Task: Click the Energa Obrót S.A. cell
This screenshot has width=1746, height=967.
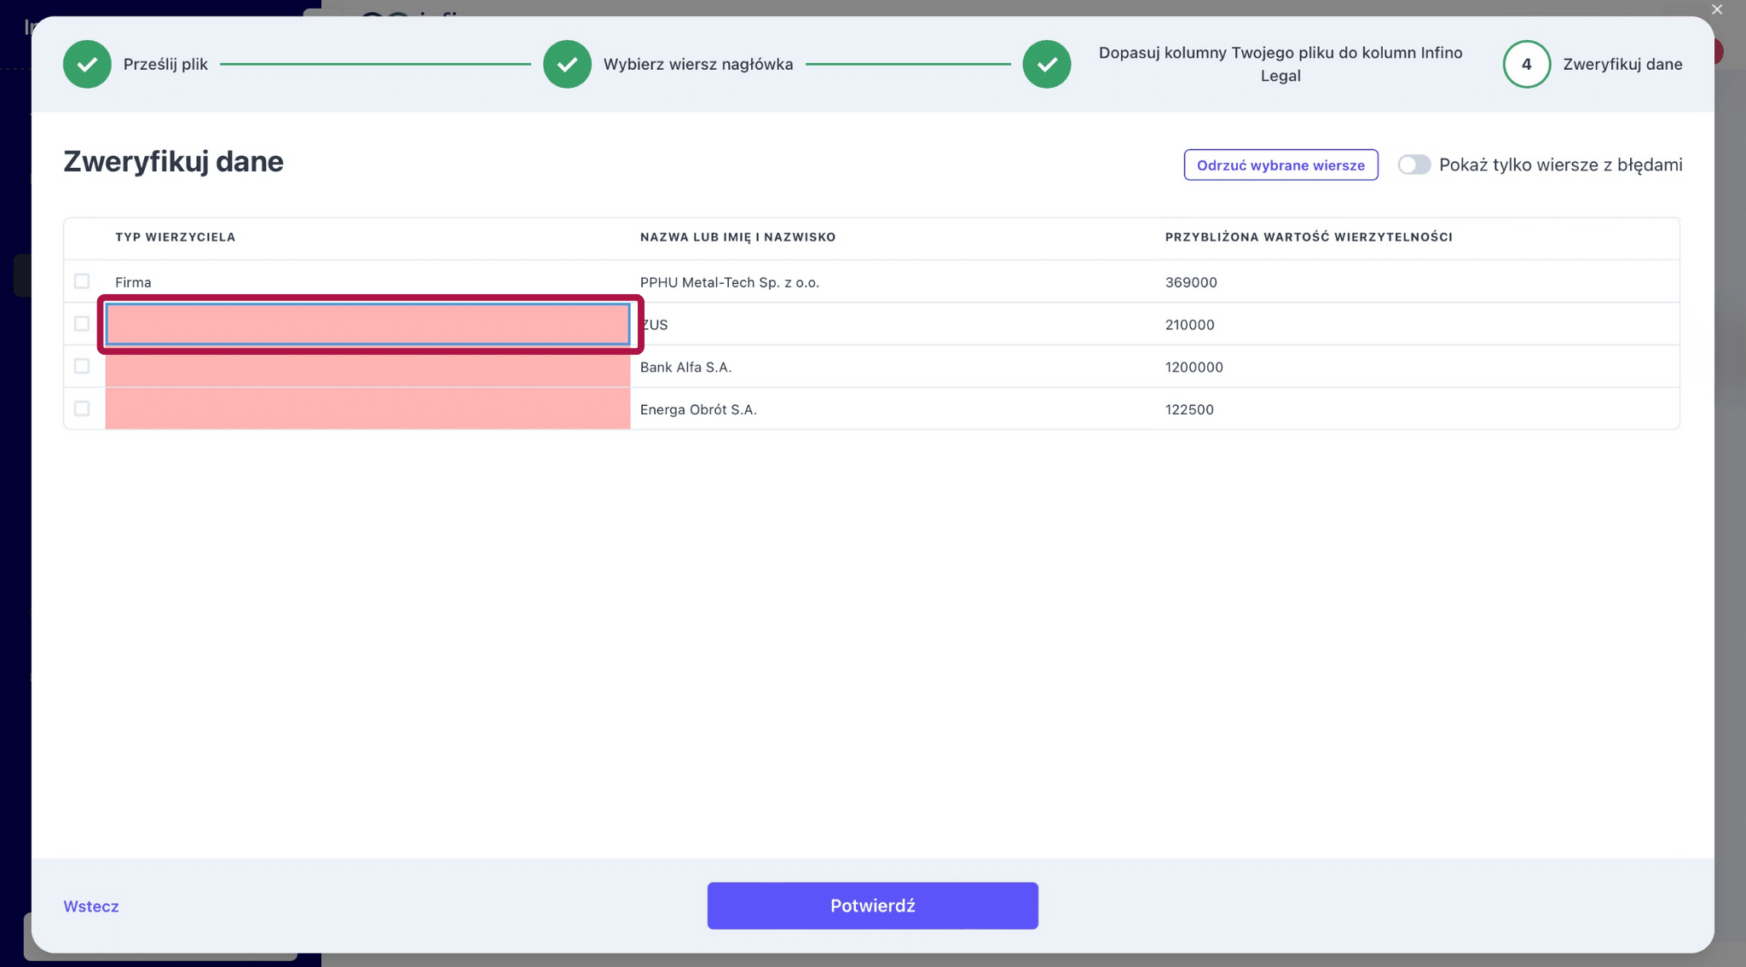Action: [x=893, y=408]
